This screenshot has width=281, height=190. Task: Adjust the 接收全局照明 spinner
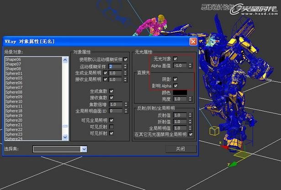125,79
